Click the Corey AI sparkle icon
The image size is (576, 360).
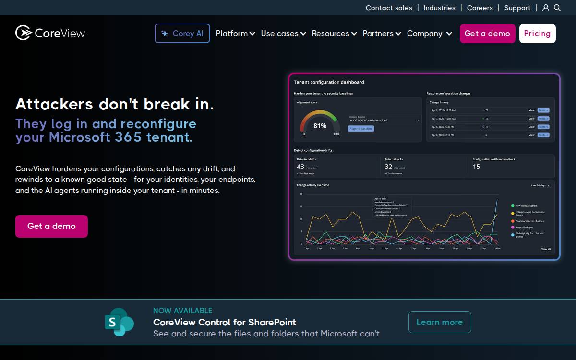click(165, 34)
